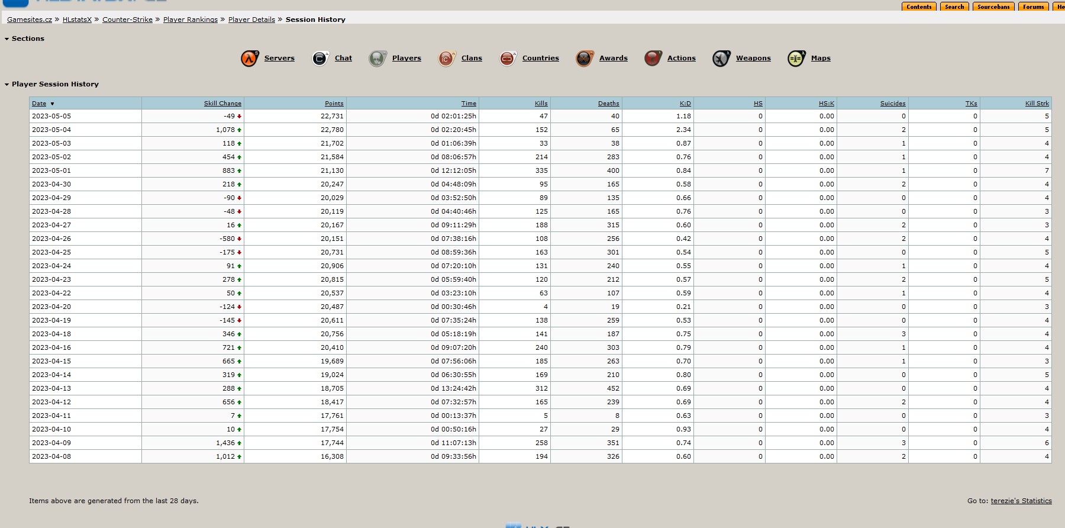Open the Maps section icon
1065x528 pixels.
coord(796,59)
